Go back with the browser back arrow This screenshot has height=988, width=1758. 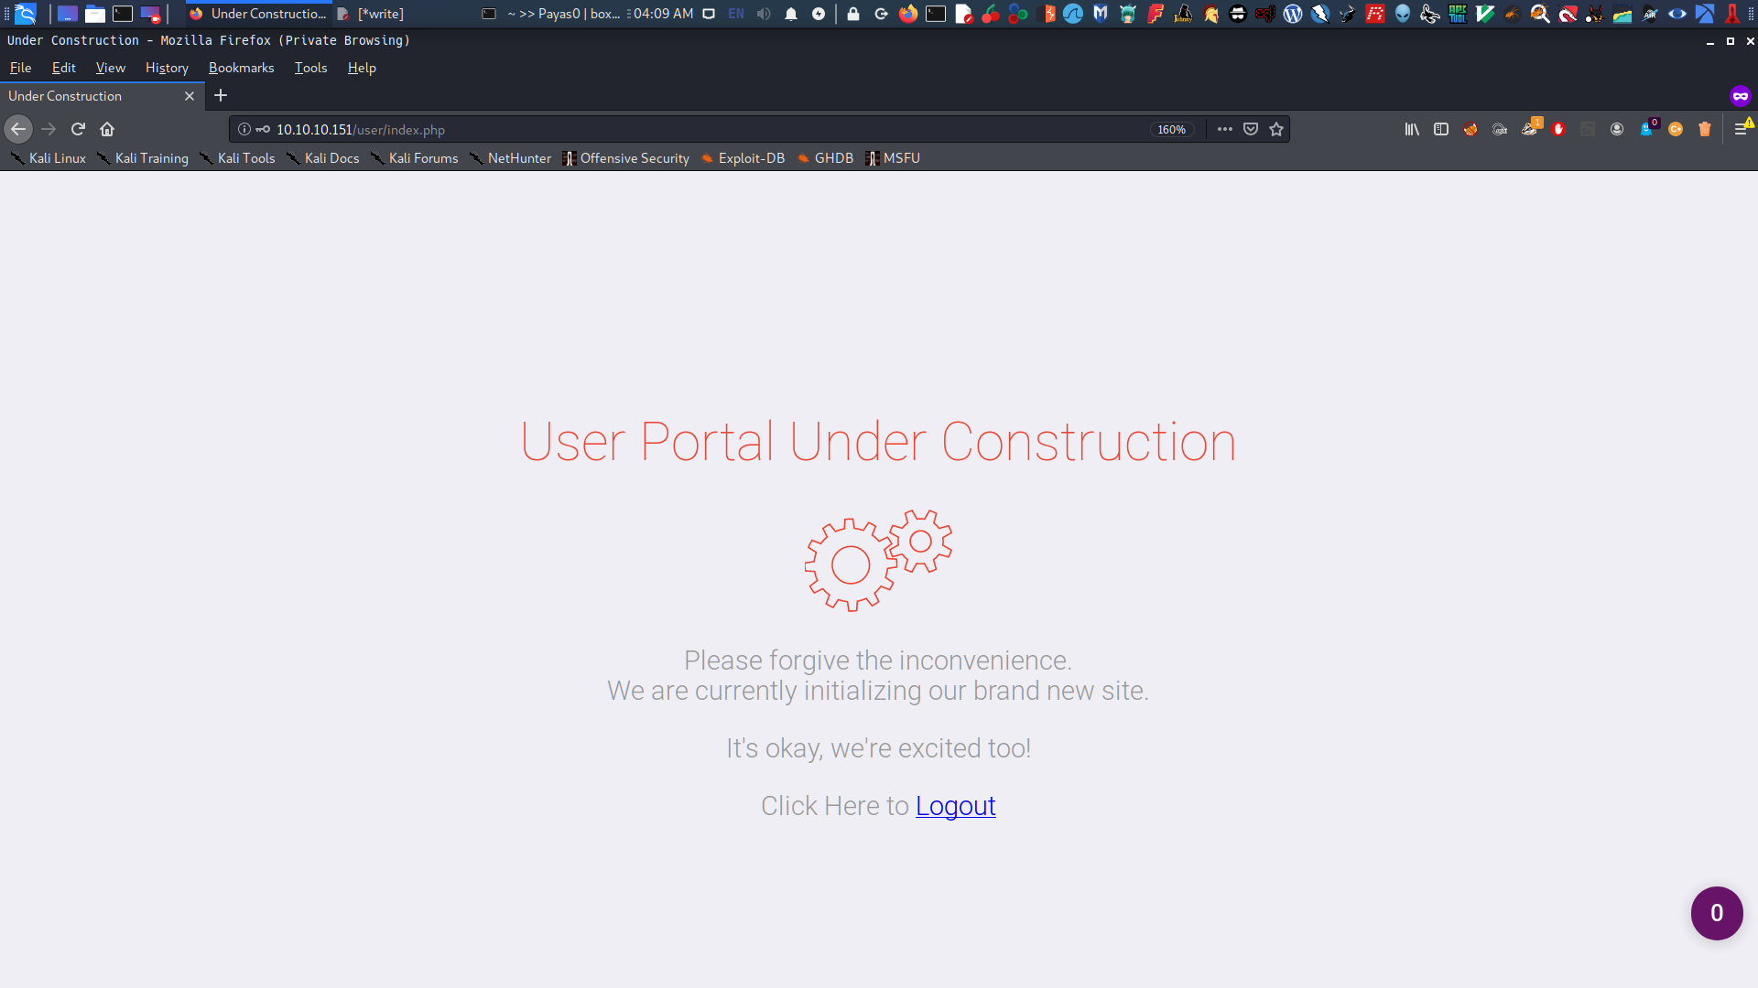18,129
